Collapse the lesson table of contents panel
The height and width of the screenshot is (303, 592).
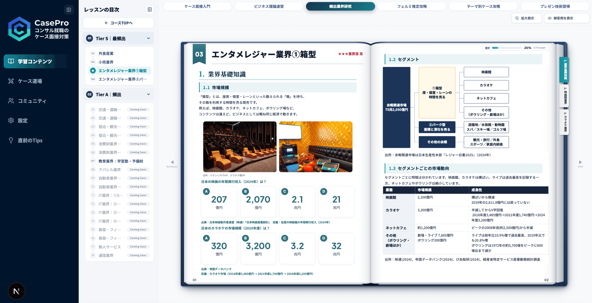click(150, 10)
